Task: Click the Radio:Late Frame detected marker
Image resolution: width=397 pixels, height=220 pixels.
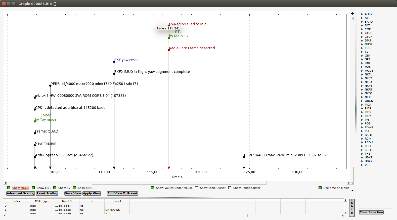Action: pos(169,50)
